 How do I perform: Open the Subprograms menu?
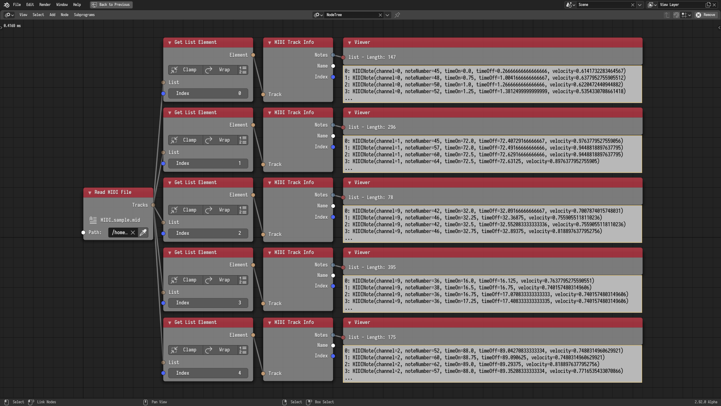click(x=84, y=15)
